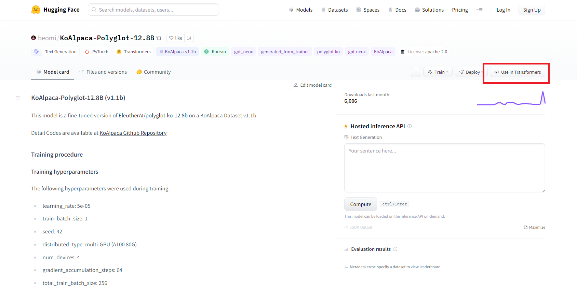Select the Text Generation tag
This screenshot has height=289, width=577.
pos(55,52)
